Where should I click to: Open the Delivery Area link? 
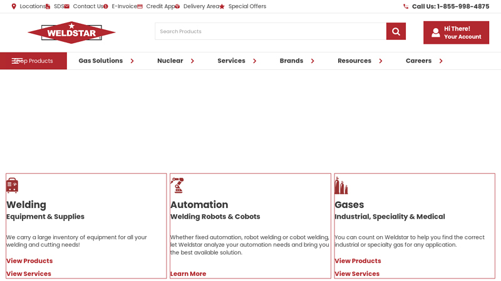coord(201,6)
